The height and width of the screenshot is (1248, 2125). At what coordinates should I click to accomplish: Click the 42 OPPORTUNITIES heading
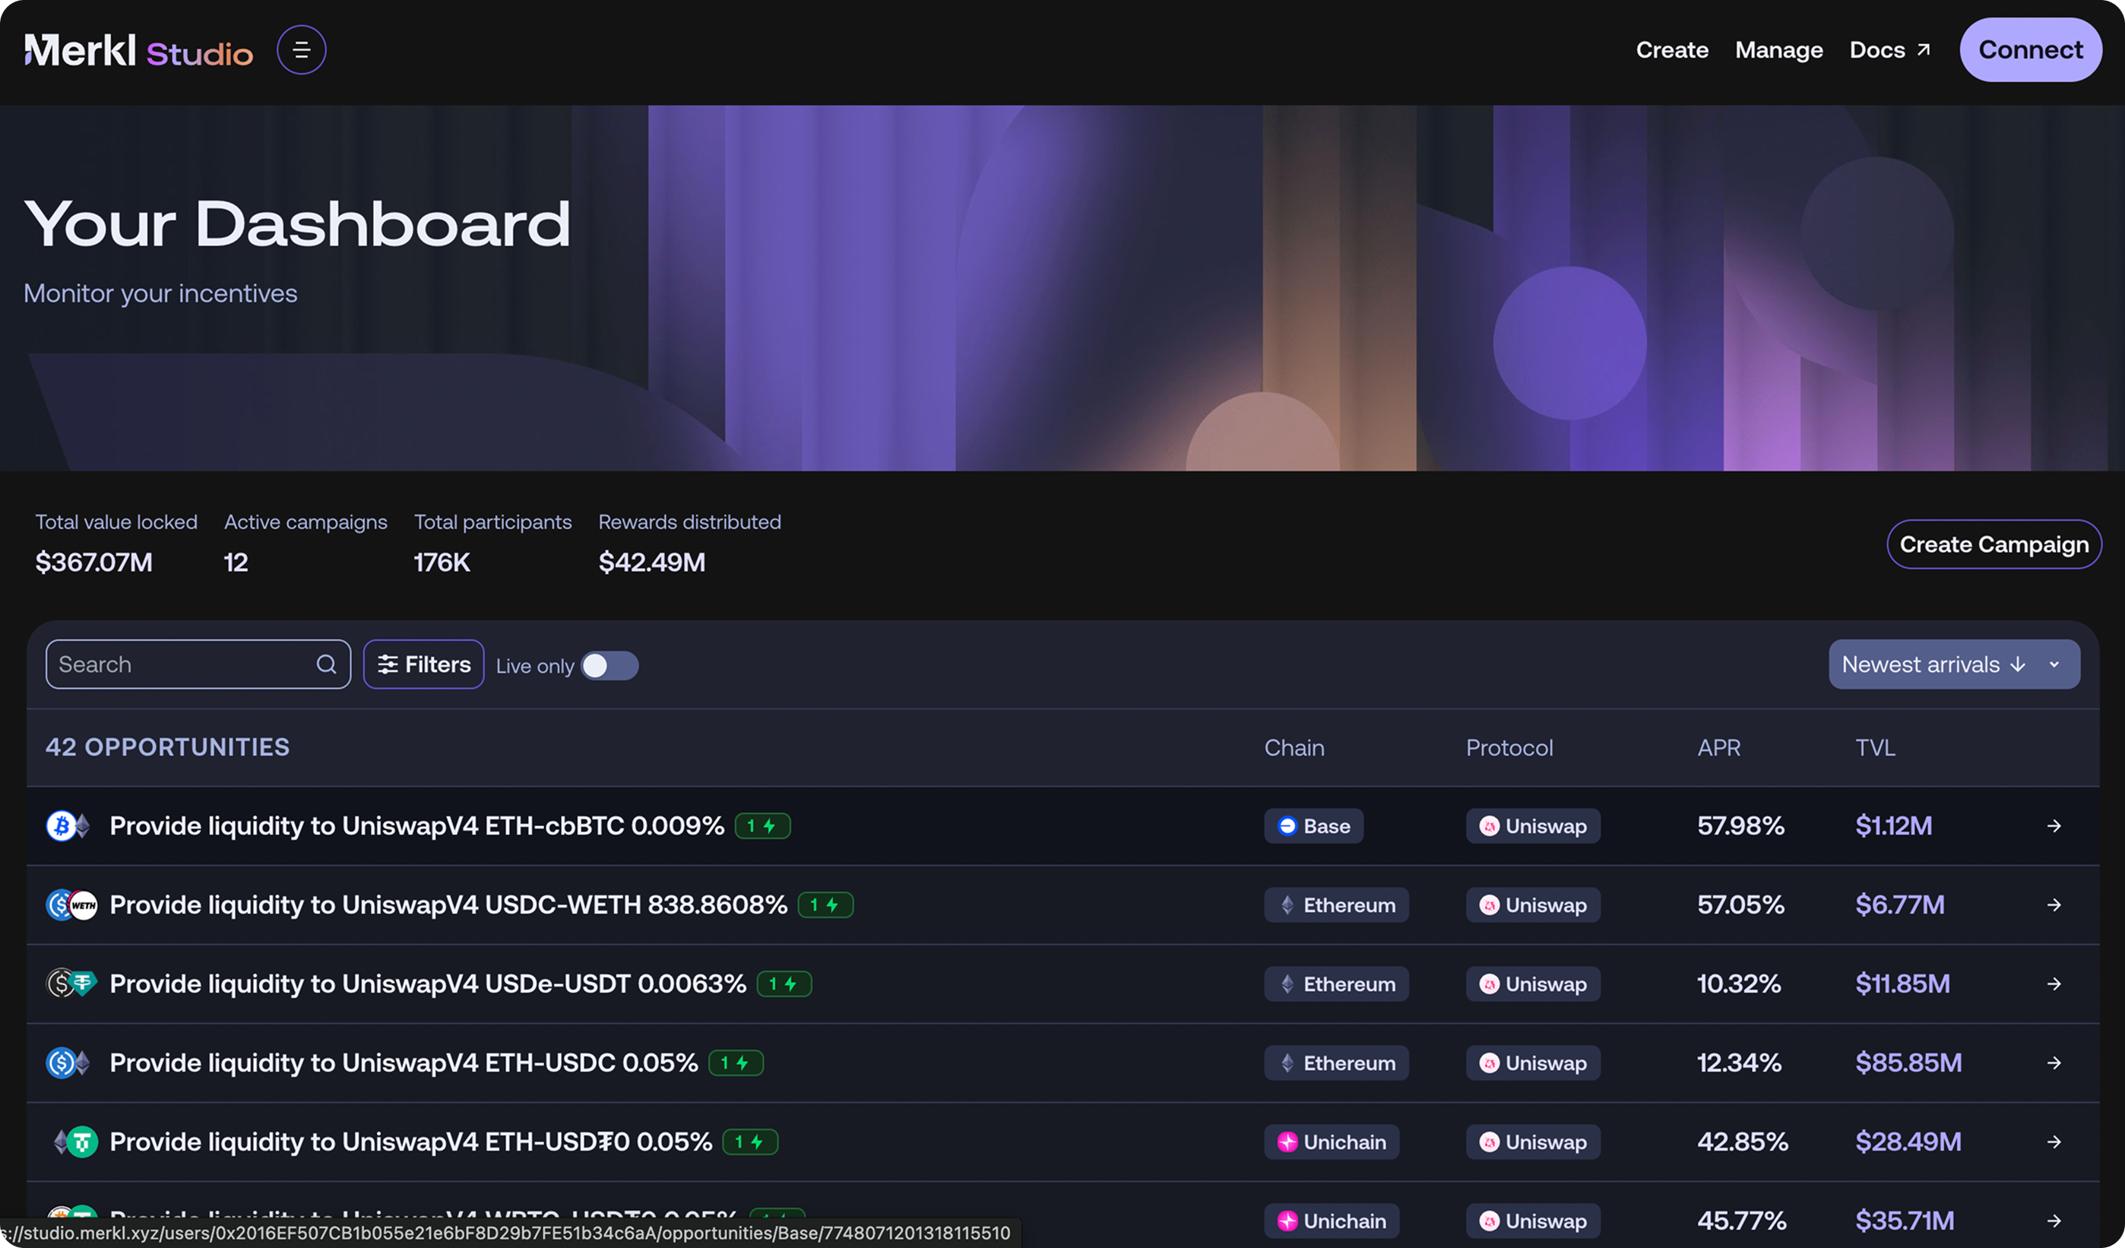pyautogui.click(x=167, y=747)
